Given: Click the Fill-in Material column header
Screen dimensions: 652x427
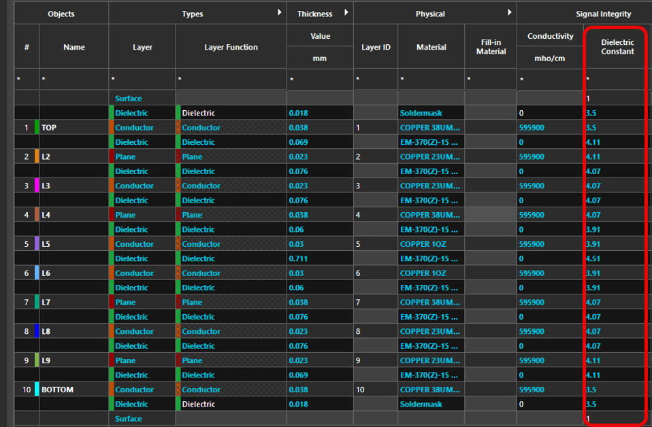Looking at the screenshot, I should pos(491,47).
